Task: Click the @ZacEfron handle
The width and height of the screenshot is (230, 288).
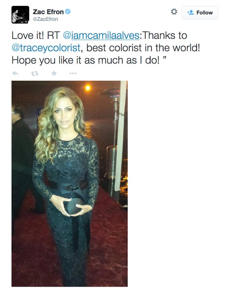Action: [45, 19]
